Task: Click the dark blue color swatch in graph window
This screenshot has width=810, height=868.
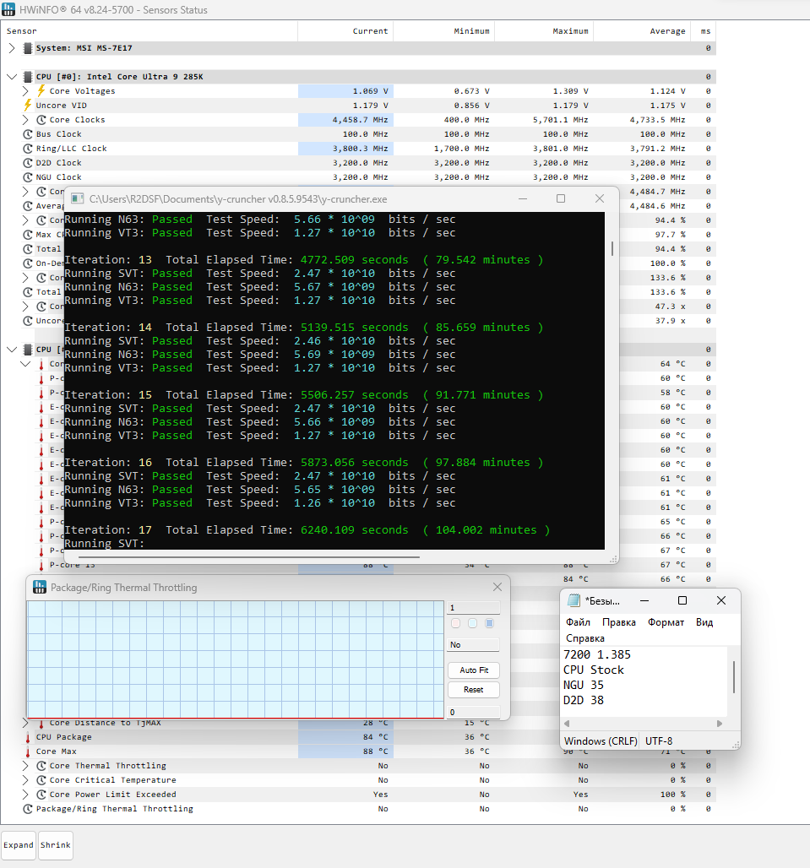Action: [x=489, y=623]
